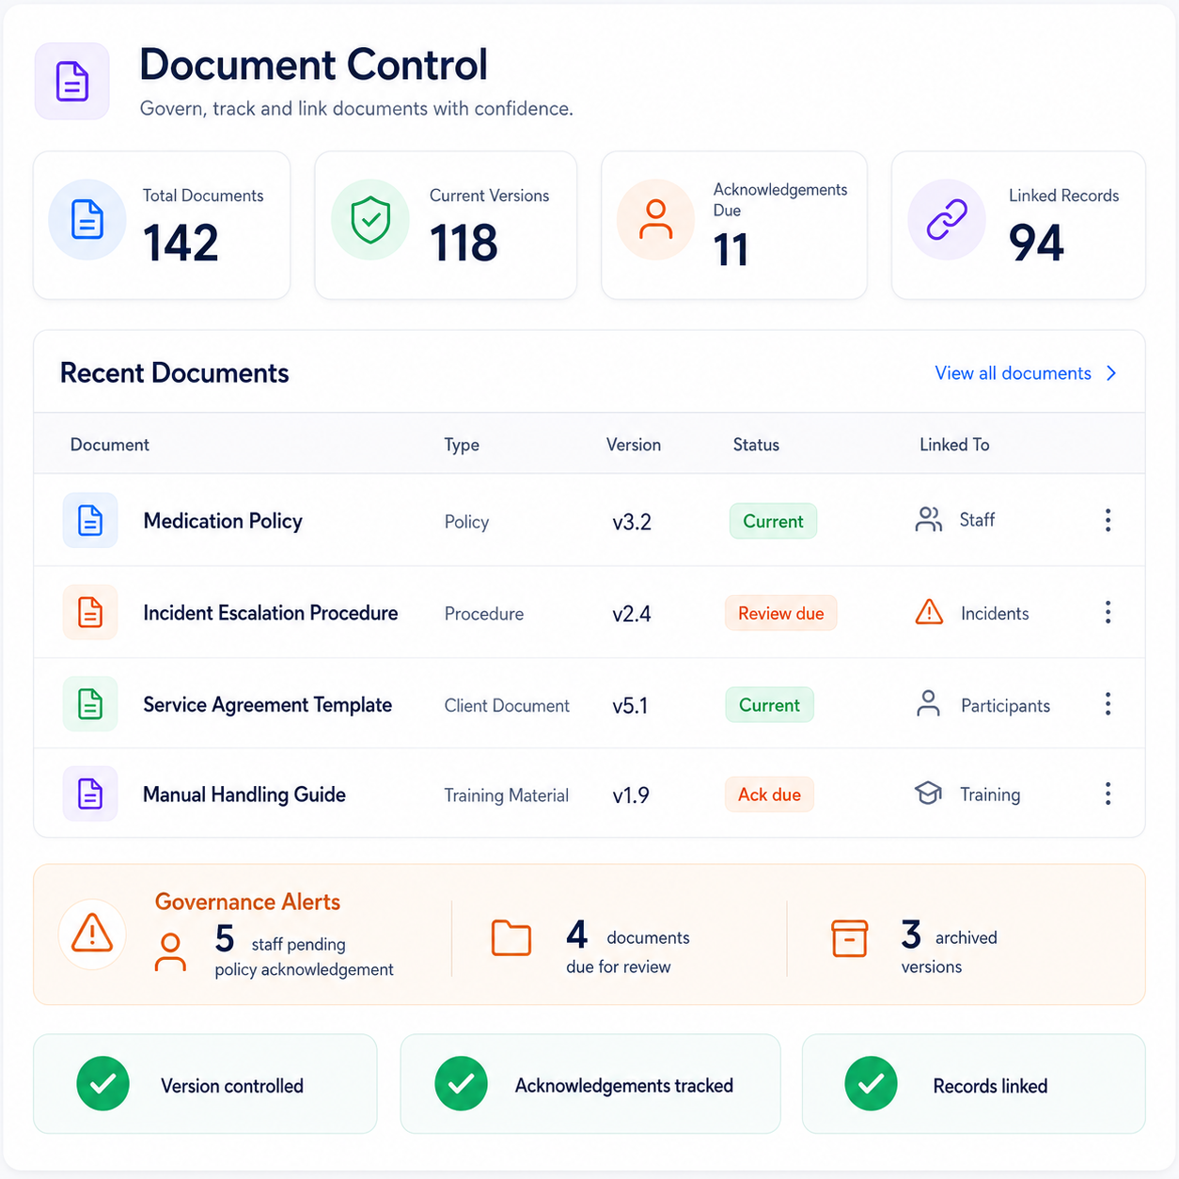Click the Training Material type cell
The width and height of the screenshot is (1179, 1179).
[x=506, y=795]
